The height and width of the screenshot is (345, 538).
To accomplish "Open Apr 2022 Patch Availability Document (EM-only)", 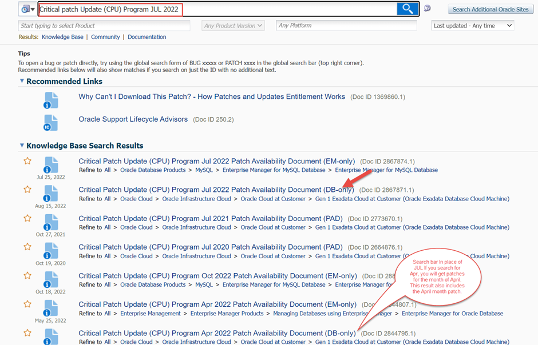I will (x=217, y=304).
